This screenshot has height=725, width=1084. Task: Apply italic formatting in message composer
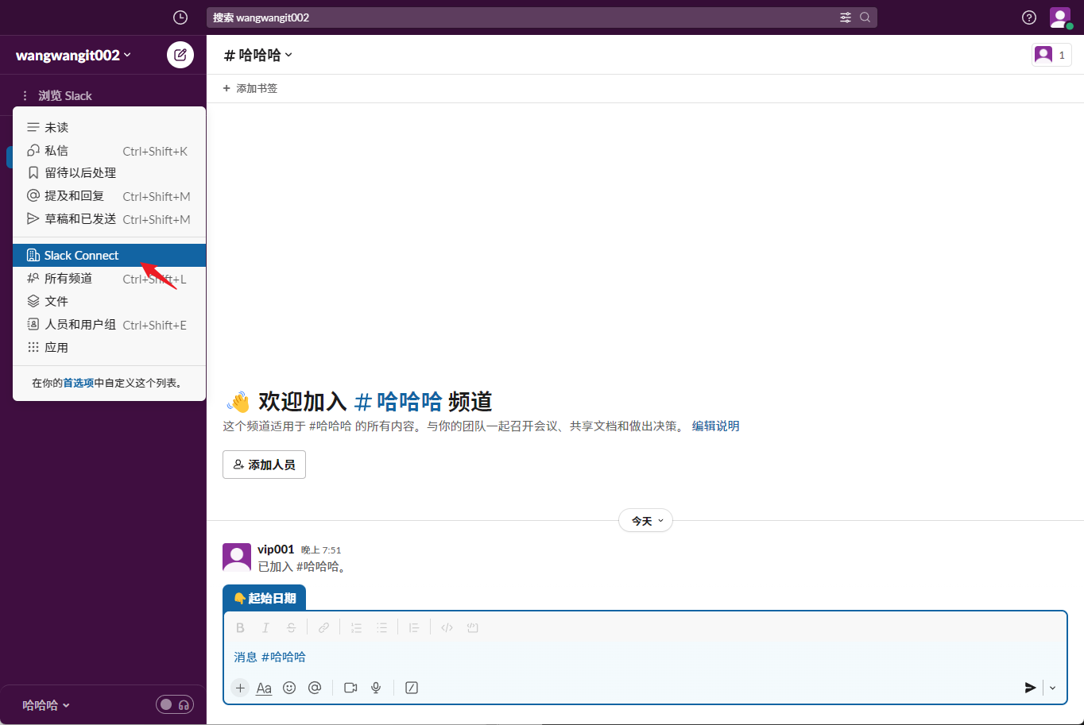click(265, 627)
